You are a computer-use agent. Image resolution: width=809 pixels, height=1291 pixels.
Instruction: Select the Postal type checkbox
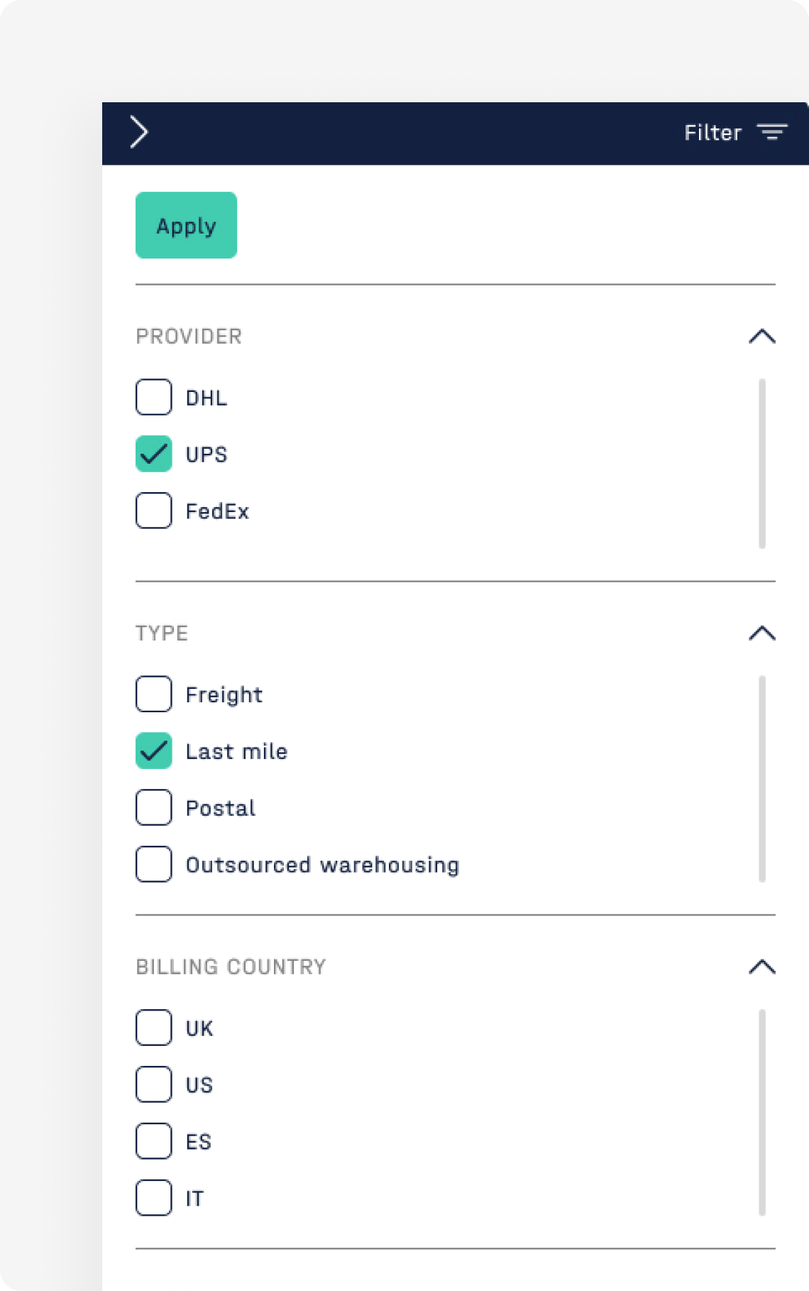click(154, 807)
